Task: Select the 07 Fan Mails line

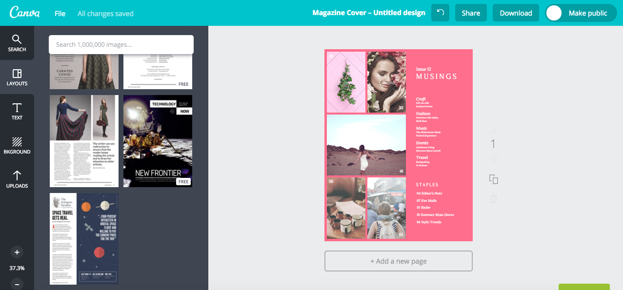Action: pyautogui.click(x=426, y=200)
